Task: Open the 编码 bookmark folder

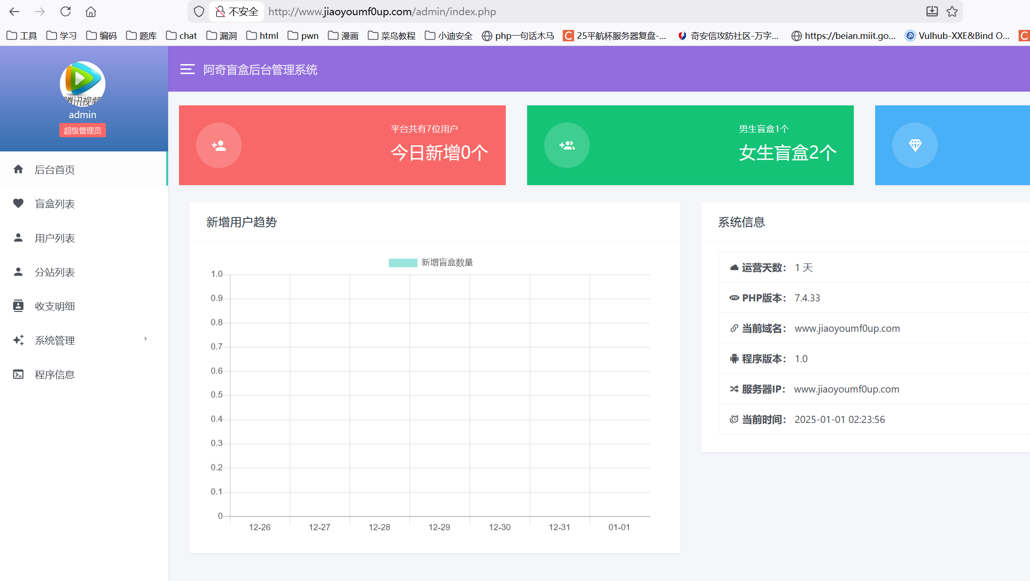Action: [102, 36]
